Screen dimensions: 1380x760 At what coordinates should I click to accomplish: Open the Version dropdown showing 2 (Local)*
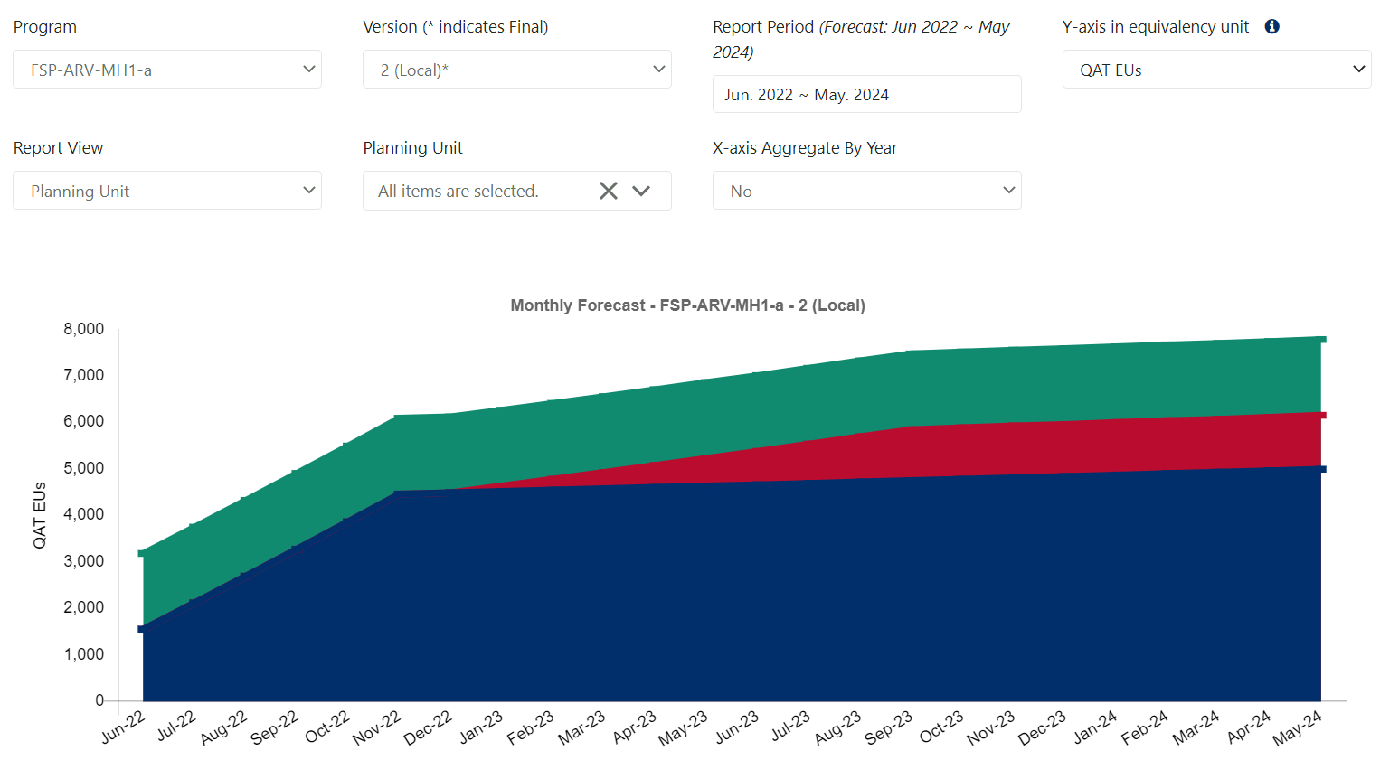516,70
